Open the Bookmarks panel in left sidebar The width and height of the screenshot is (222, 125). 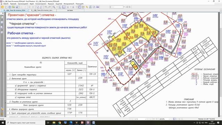point(2,17)
